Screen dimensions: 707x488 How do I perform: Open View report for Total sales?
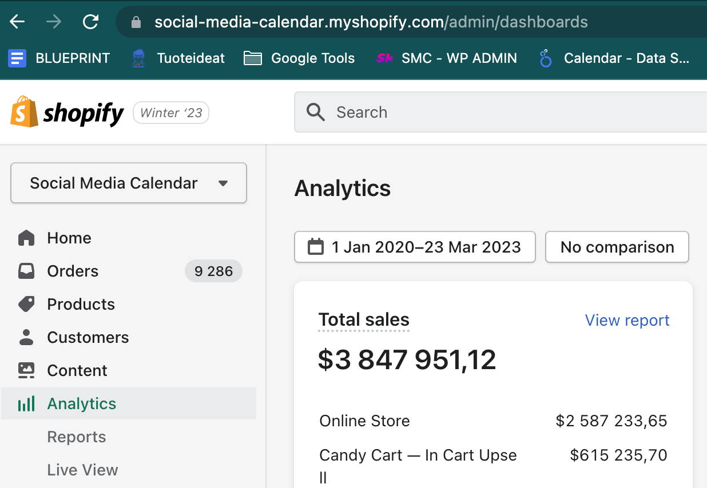point(627,321)
